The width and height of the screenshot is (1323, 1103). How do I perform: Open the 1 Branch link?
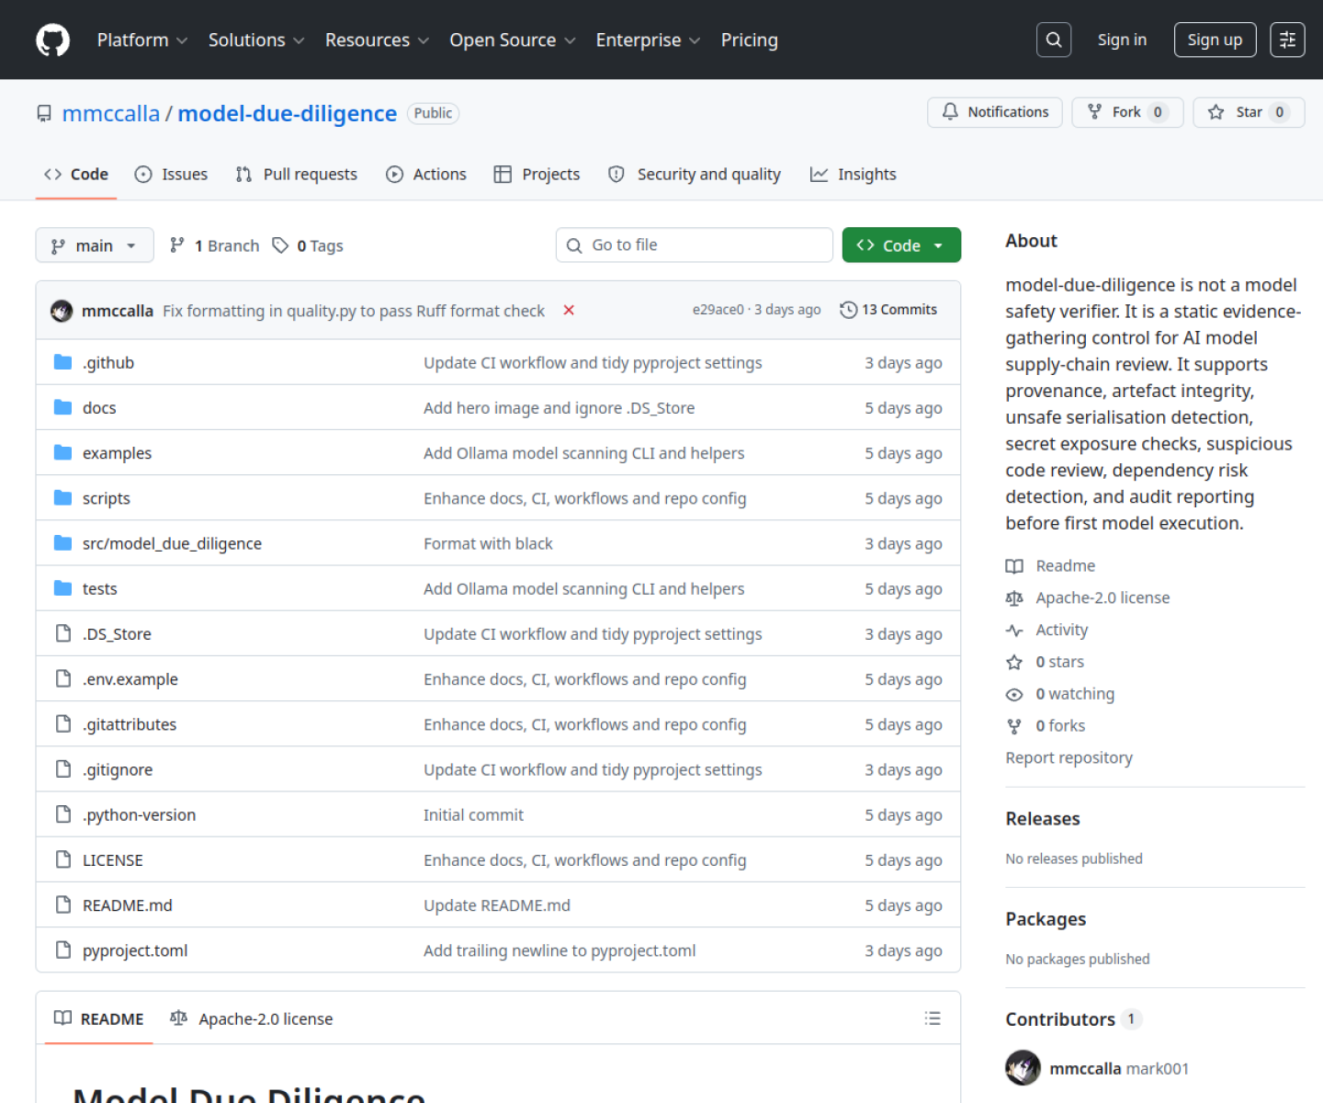[215, 245]
